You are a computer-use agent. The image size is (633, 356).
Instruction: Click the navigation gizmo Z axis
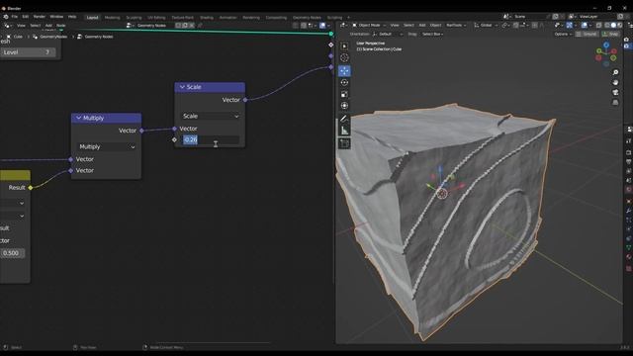606,45
